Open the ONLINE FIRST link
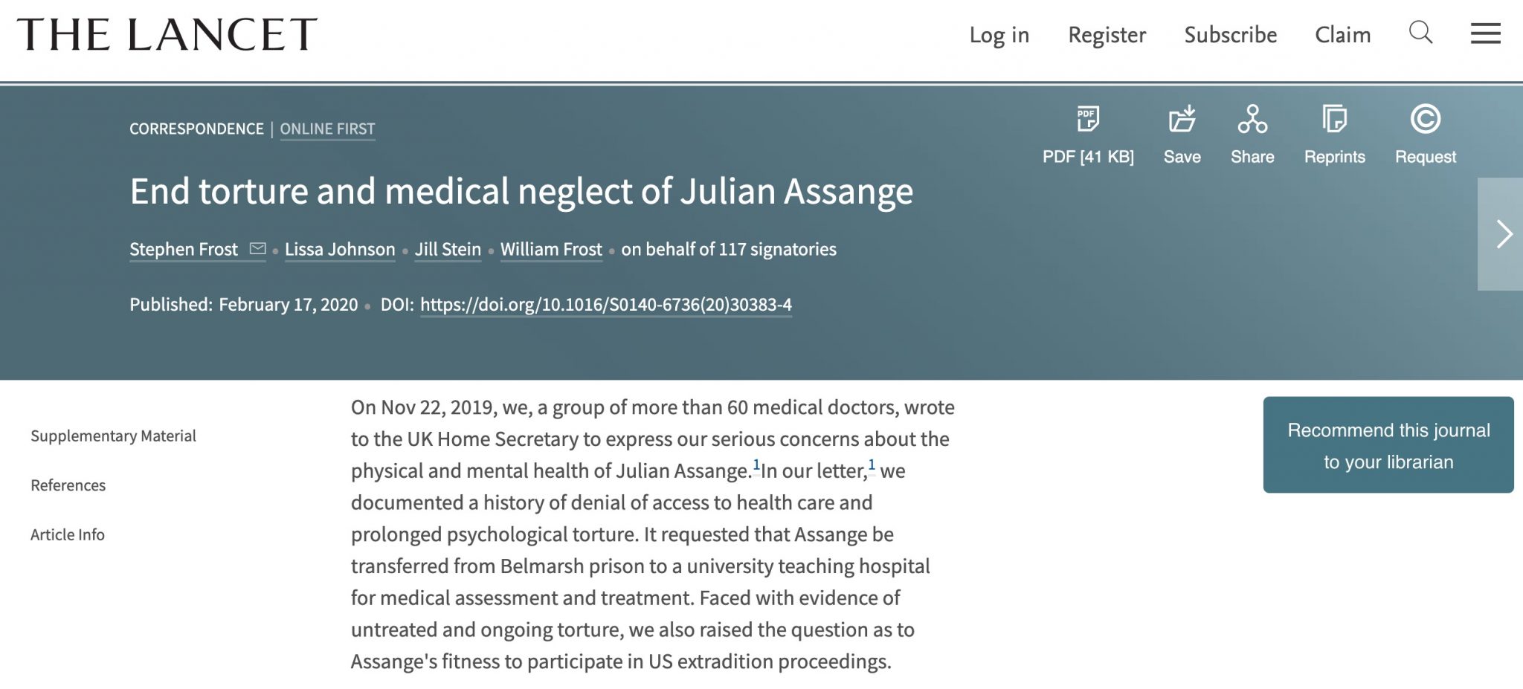The width and height of the screenshot is (1523, 689). click(x=327, y=129)
